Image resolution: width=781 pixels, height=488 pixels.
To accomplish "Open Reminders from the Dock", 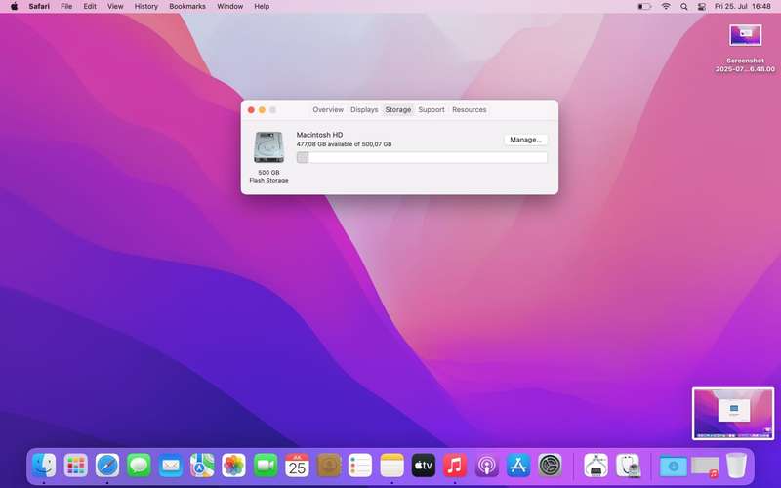I will point(360,466).
